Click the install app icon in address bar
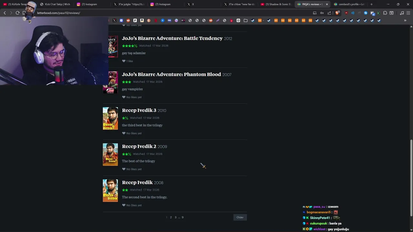The width and height of the screenshot is (413, 232). pyautogui.click(x=315, y=13)
